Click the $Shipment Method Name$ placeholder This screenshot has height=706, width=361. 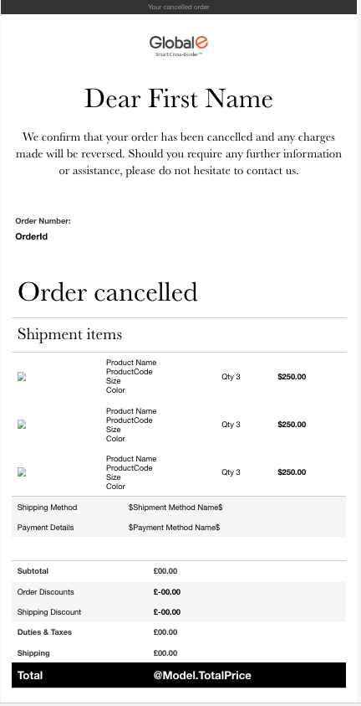click(x=175, y=508)
